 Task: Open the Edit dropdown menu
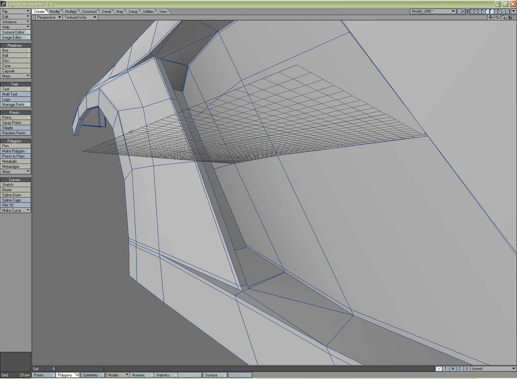16,17
